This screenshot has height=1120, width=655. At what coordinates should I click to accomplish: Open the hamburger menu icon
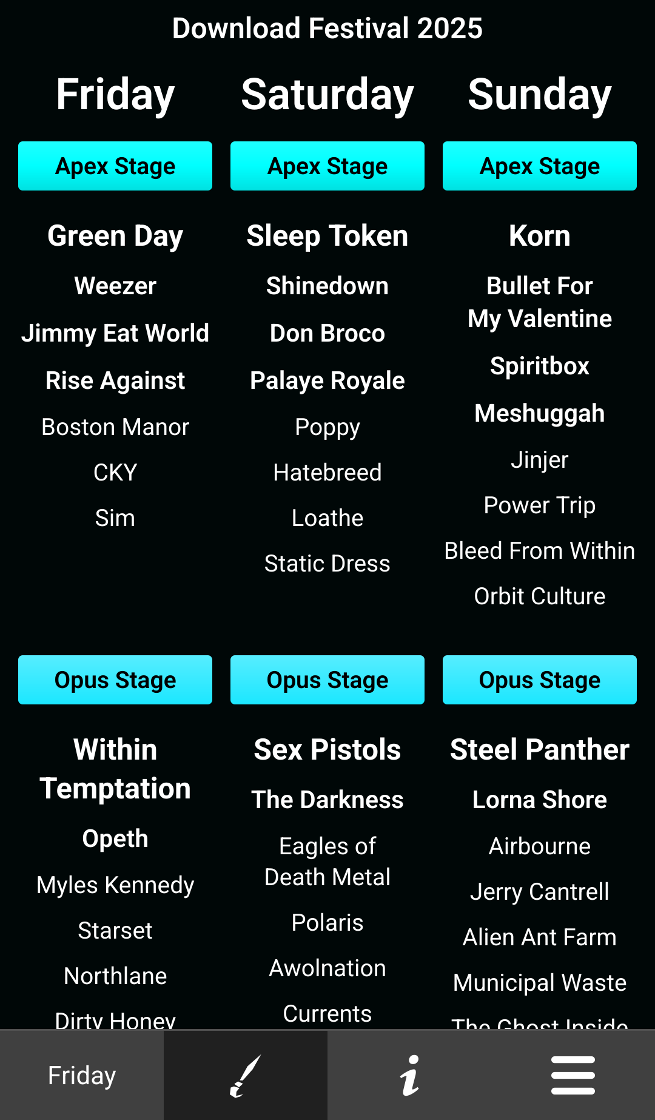coord(573,1075)
